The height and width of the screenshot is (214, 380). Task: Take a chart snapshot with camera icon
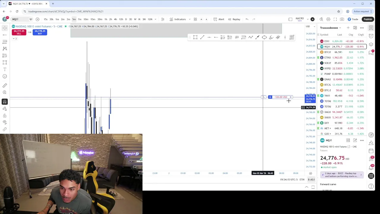342,19
